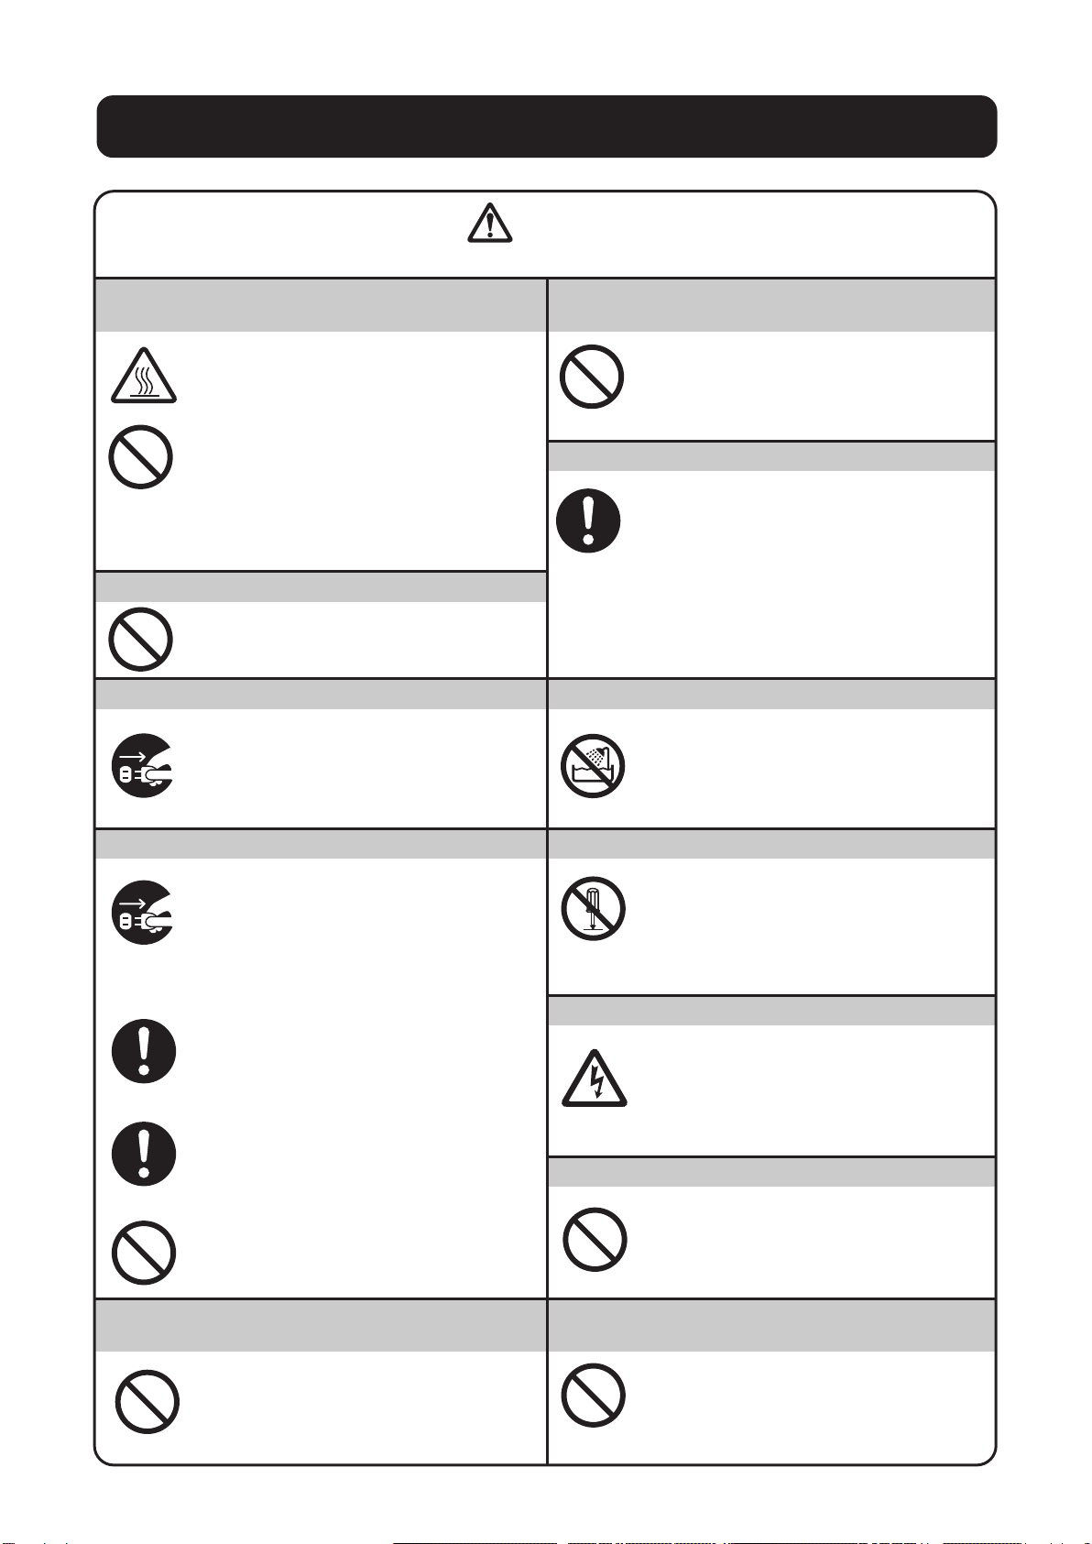Click the prohibition circle just above the first unplug icon
Screen dimensions: 1092x1544
(141, 640)
